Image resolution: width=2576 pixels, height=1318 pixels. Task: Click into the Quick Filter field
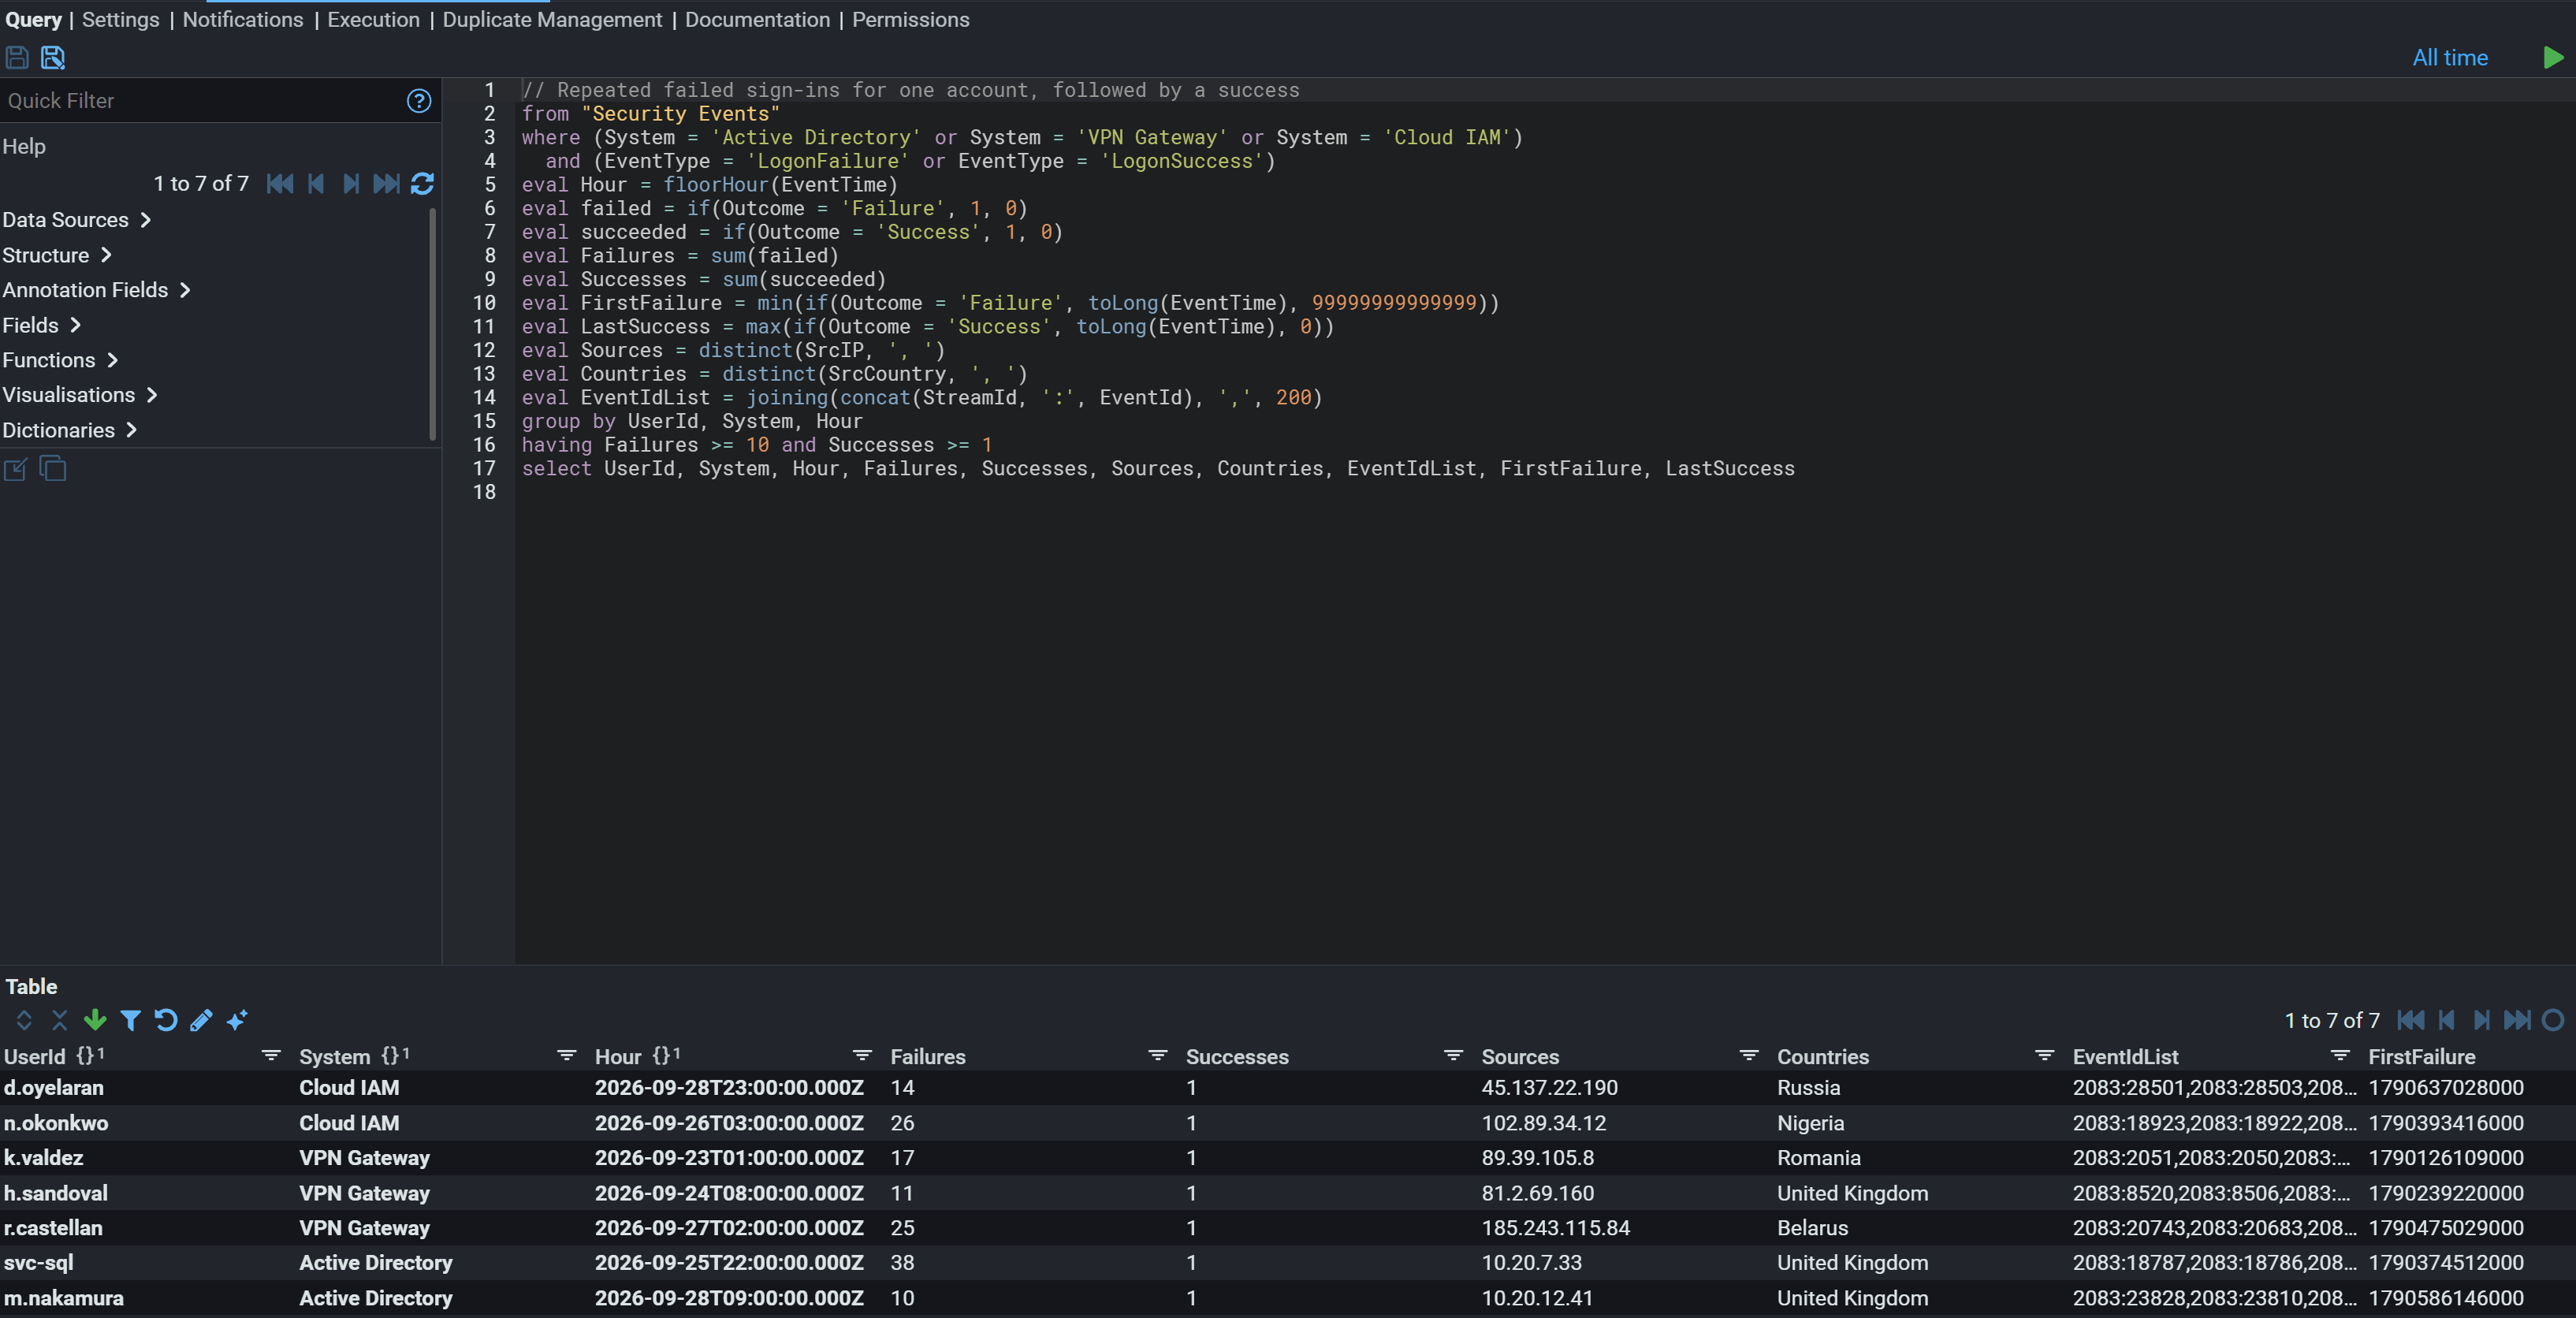pyautogui.click(x=200, y=101)
